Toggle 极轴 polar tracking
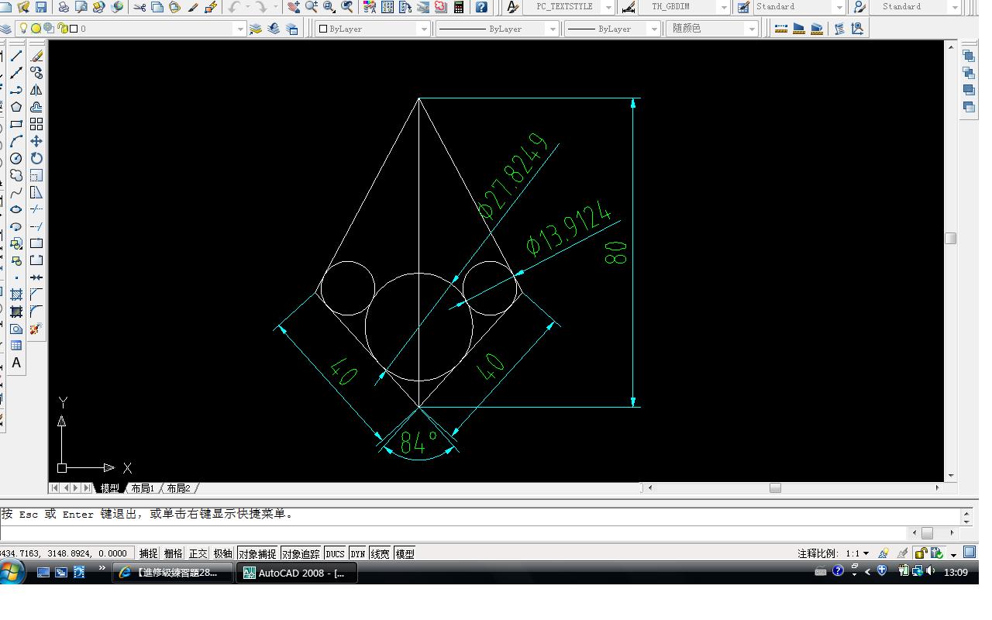Image resolution: width=992 pixels, height=620 pixels. tap(222, 553)
